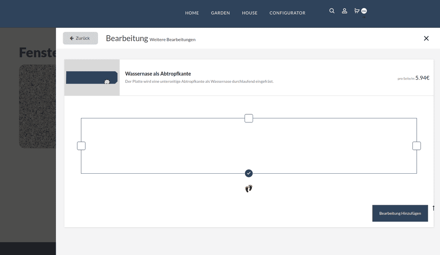Enable the top edge checkbox
Image resolution: width=440 pixels, height=255 pixels.
(249, 118)
